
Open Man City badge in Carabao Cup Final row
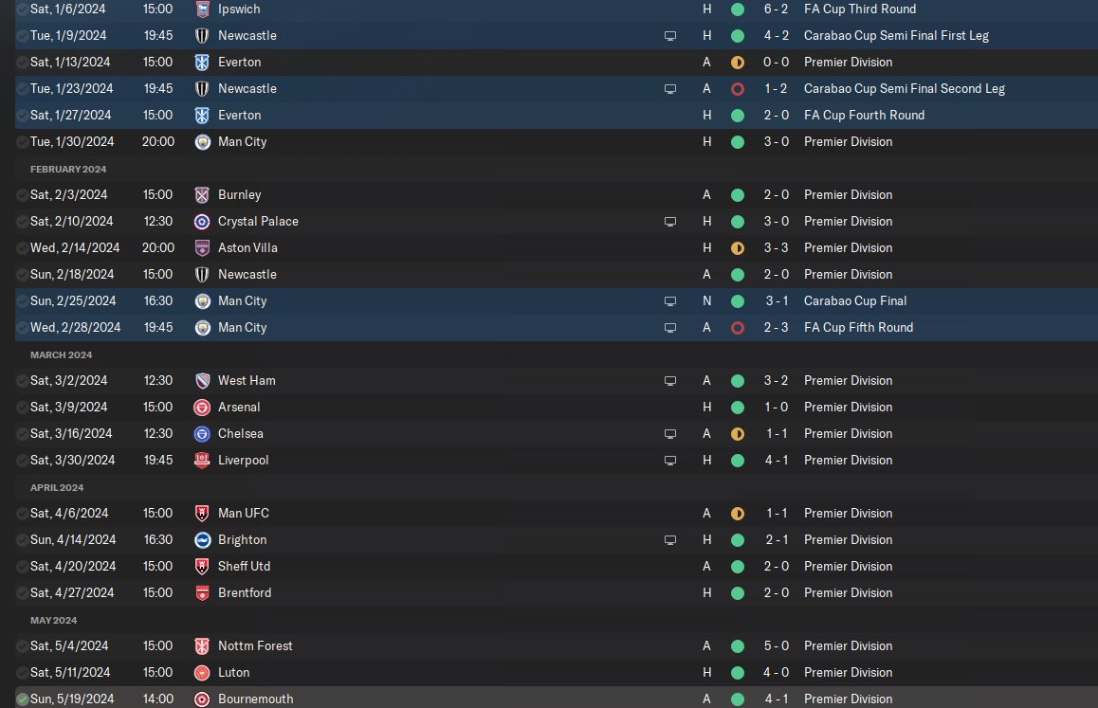click(202, 301)
